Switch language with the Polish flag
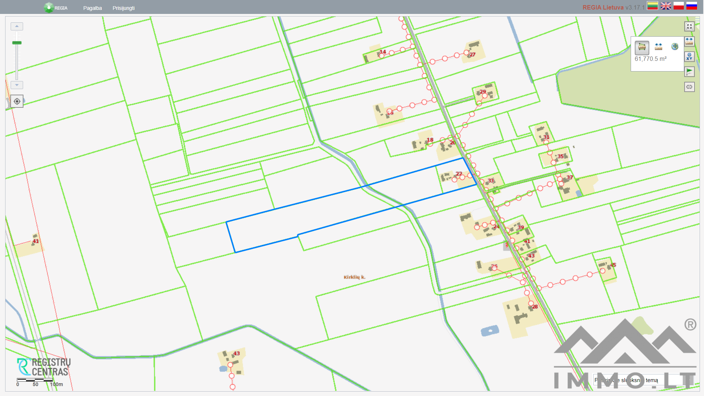 (679, 6)
